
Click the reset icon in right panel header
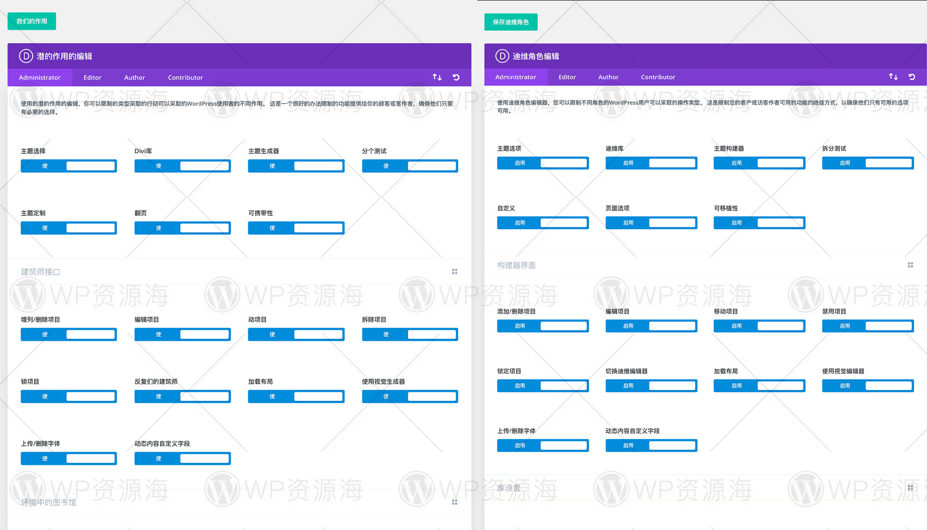pos(912,77)
